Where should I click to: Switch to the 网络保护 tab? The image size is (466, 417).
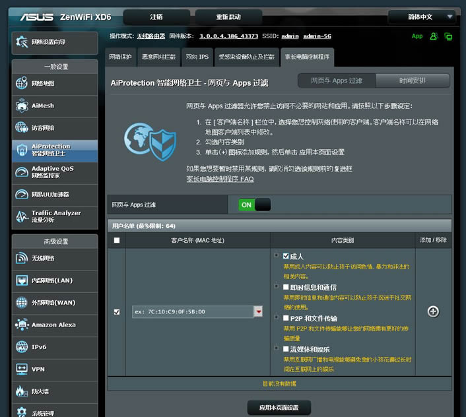pyautogui.click(x=120, y=57)
